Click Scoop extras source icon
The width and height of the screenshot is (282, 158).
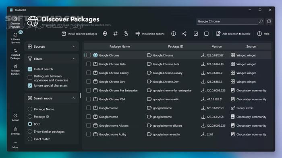233,108
